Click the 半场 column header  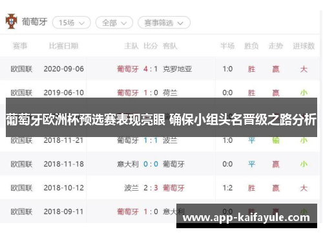[x=227, y=46]
